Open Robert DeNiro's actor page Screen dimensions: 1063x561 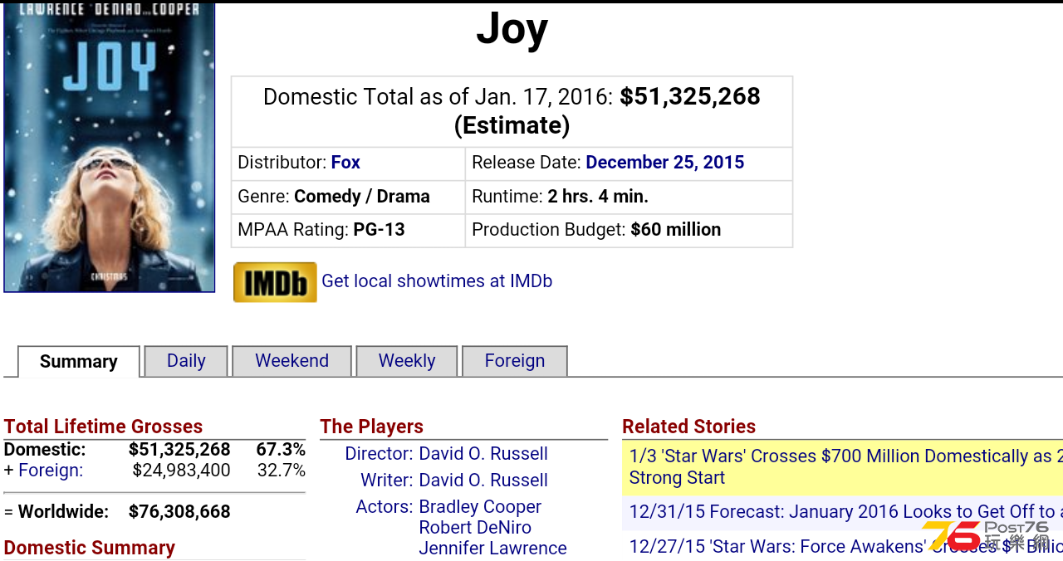click(x=475, y=528)
